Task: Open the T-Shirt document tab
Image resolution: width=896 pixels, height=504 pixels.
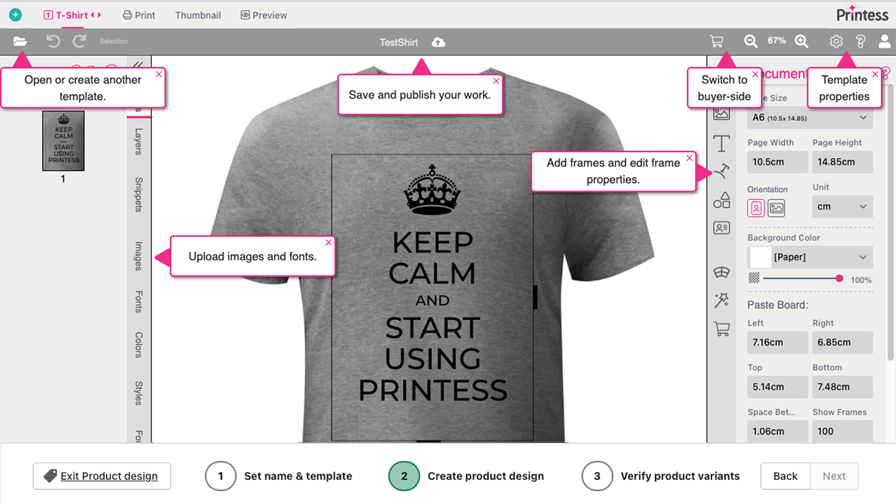Action: [x=72, y=15]
